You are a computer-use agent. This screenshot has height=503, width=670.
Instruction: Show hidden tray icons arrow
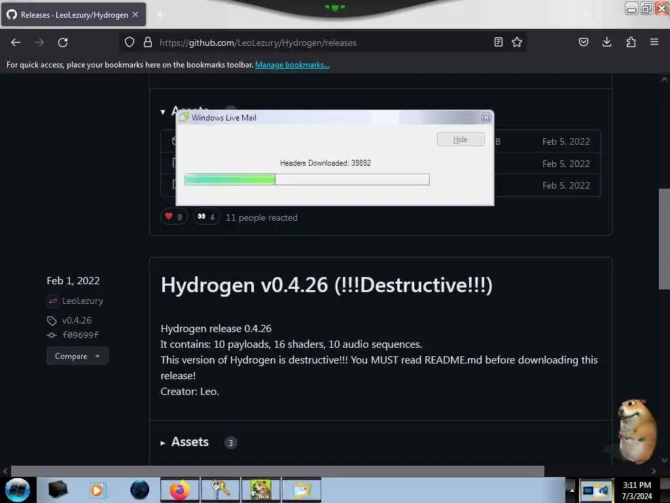(x=571, y=491)
